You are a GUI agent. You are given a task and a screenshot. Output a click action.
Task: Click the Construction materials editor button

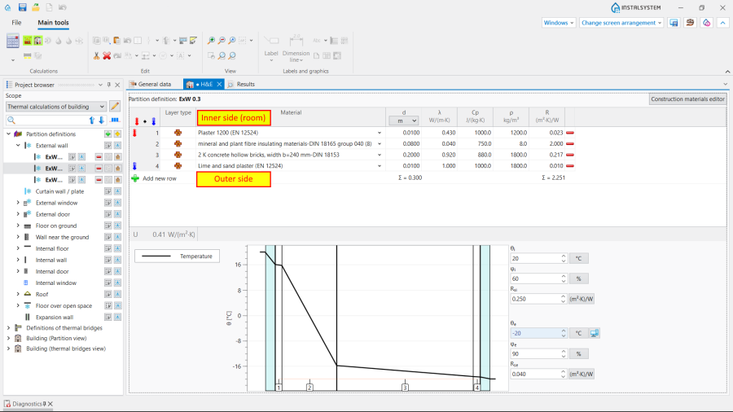[687, 99]
